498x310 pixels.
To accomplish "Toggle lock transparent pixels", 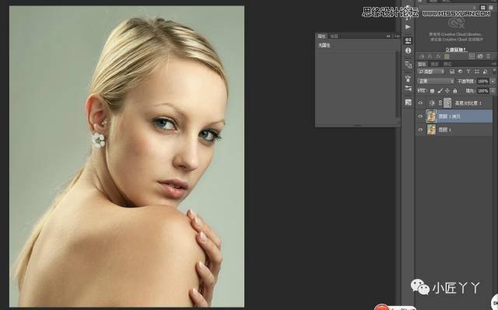I will 432,91.
